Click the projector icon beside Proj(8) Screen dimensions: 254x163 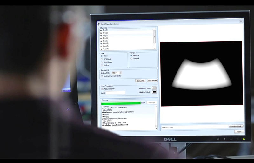pos(101,49)
